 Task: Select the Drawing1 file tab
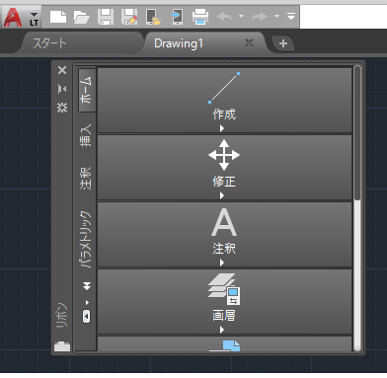[x=179, y=43]
